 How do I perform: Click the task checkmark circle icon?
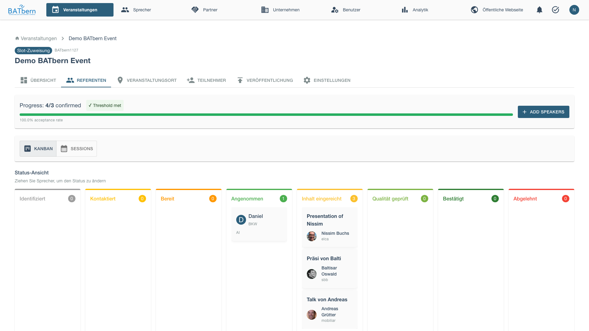[555, 10]
